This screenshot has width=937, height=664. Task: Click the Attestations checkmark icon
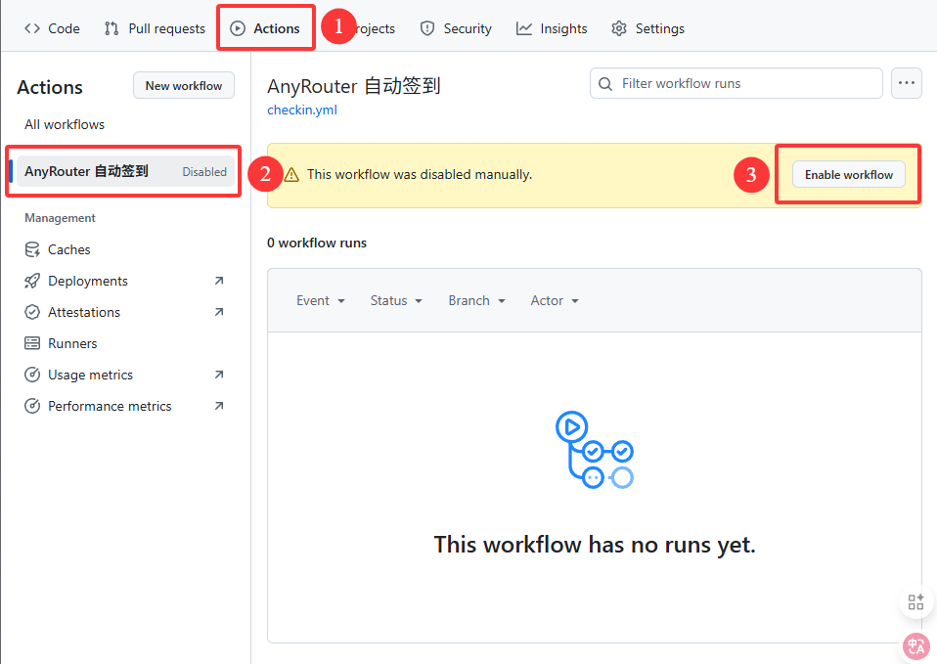tap(32, 312)
